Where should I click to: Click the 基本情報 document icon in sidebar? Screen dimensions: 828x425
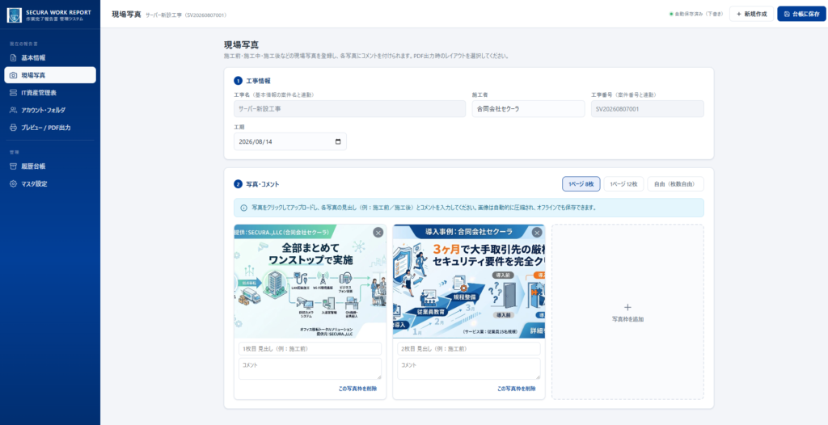(13, 57)
